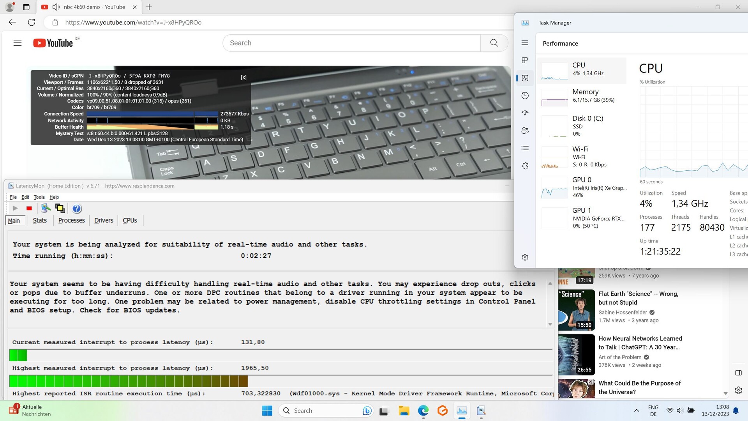Select GPU 0 Intel Iris Xe entry
The height and width of the screenshot is (421, 748).
(x=582, y=187)
